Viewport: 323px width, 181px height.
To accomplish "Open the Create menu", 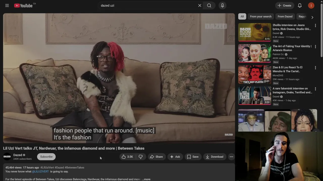I will 285,6.
